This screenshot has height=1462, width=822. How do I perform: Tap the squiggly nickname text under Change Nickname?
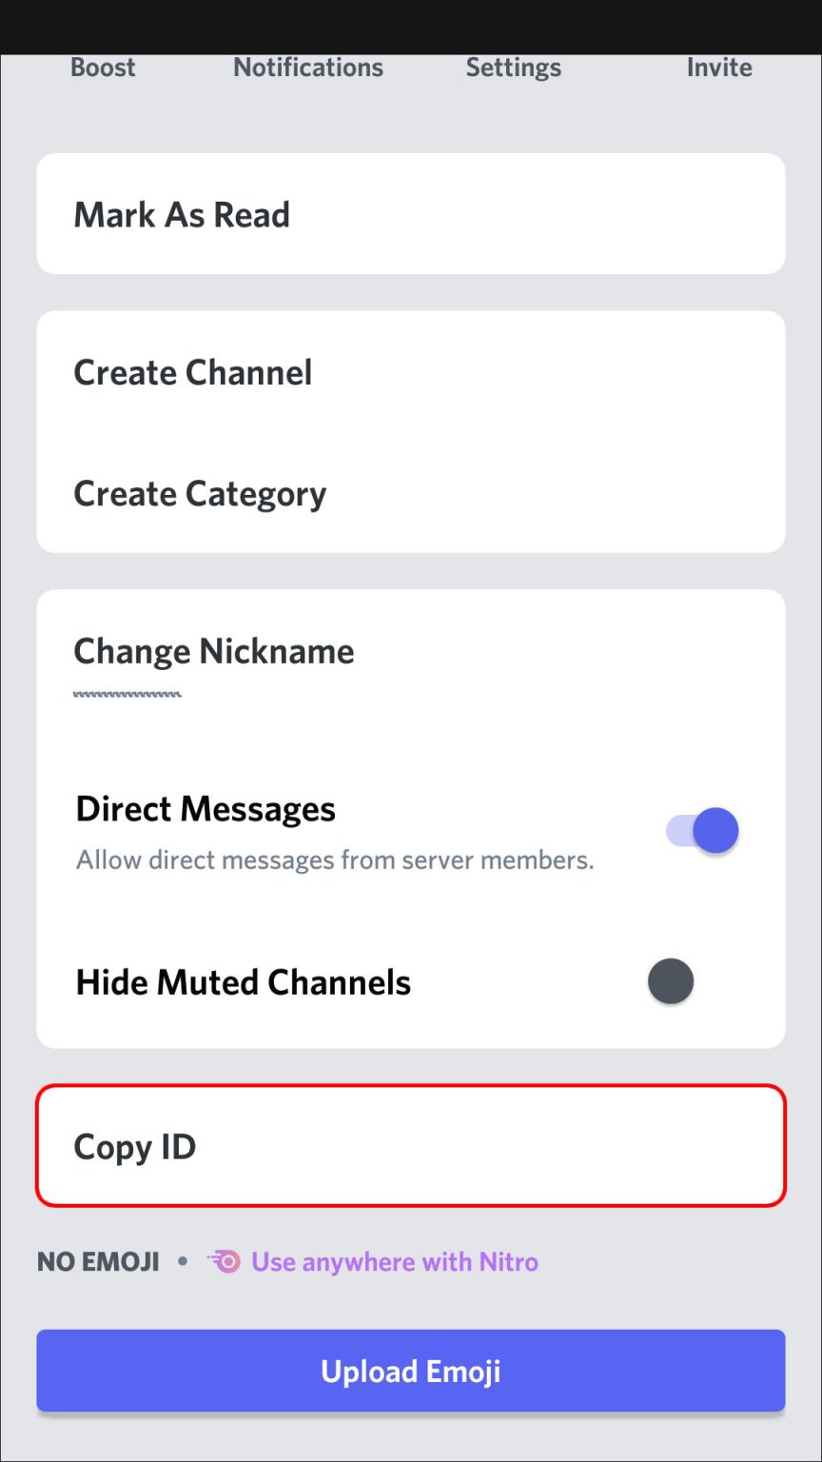tap(127, 694)
